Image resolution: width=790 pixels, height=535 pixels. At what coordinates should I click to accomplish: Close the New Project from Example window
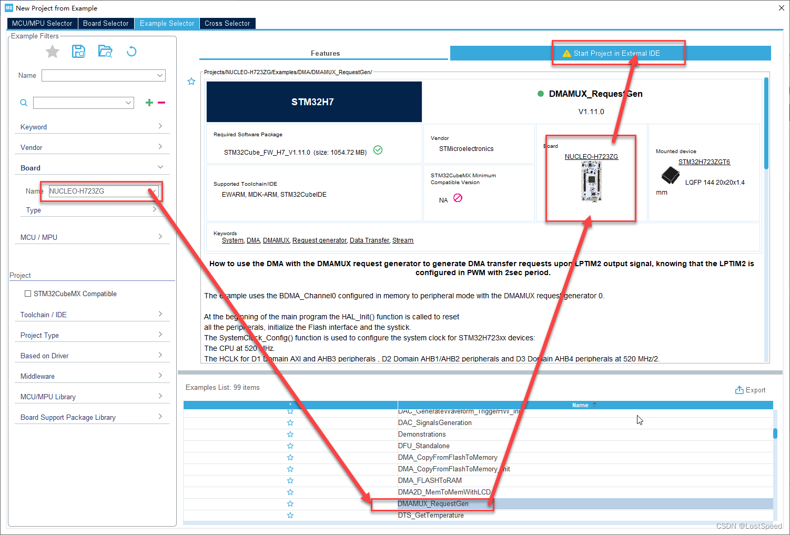point(782,8)
